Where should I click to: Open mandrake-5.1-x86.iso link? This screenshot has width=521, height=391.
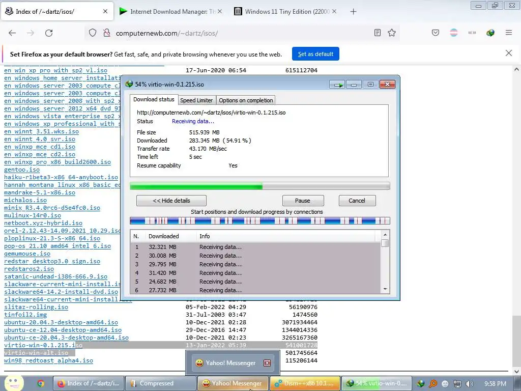40,192
